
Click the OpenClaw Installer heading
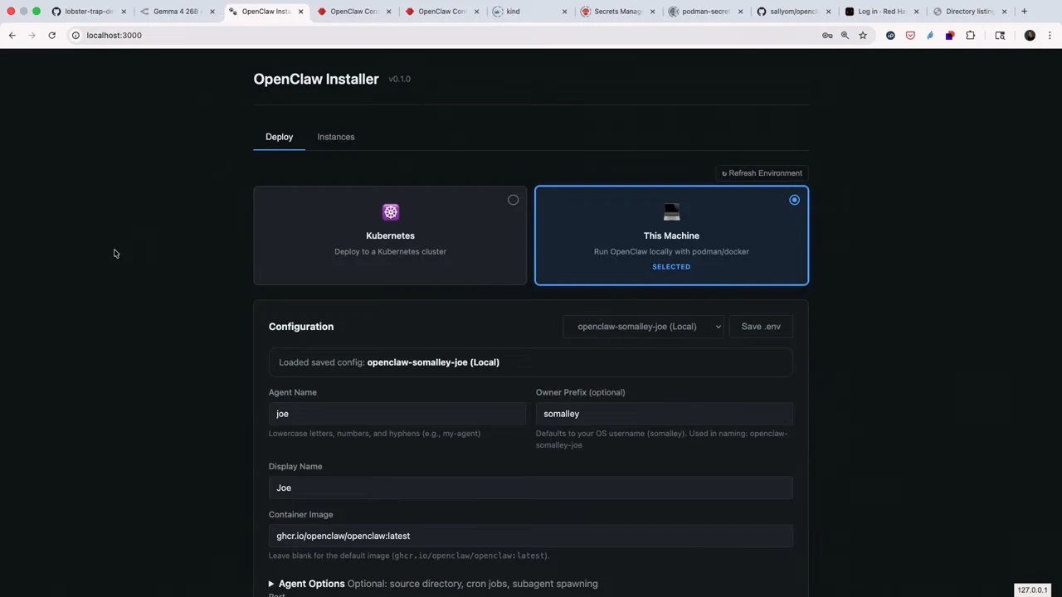point(316,79)
